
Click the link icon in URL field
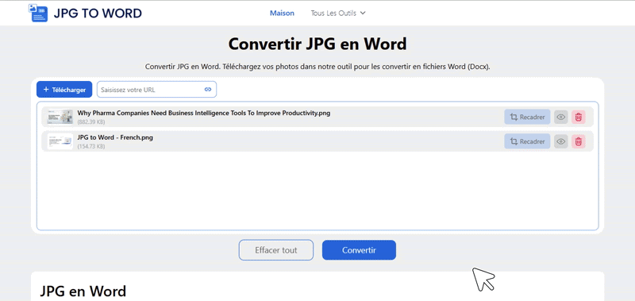(x=208, y=90)
